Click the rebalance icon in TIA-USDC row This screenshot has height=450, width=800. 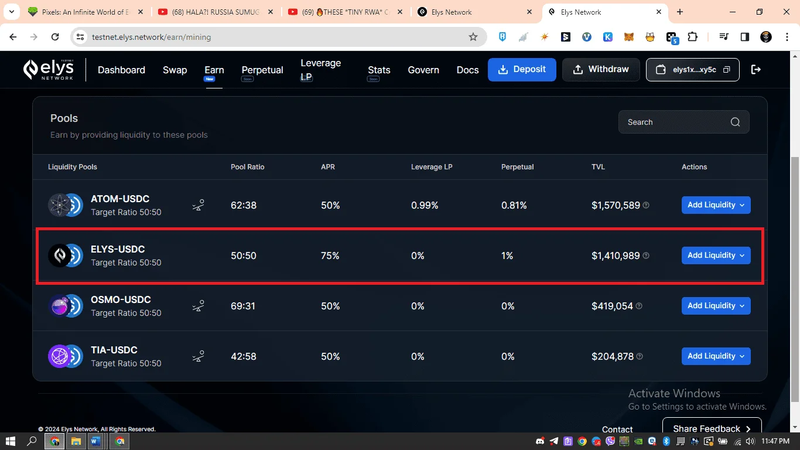[x=198, y=356]
